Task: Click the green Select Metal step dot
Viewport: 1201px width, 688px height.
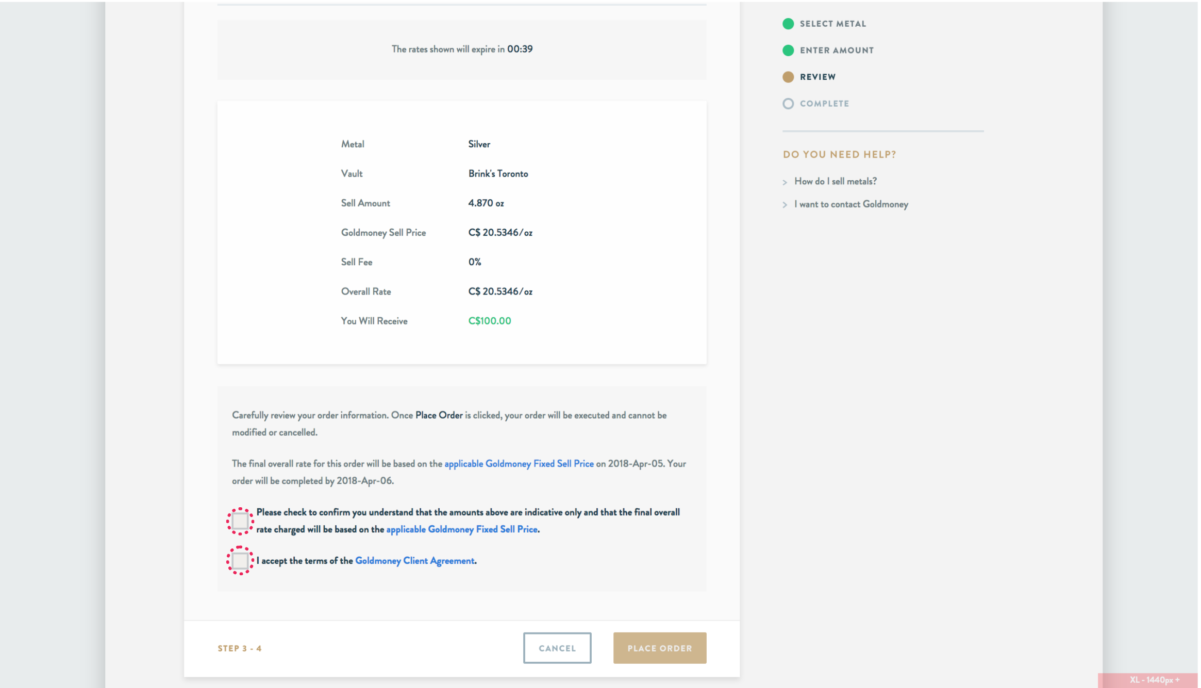Action: [x=788, y=24]
